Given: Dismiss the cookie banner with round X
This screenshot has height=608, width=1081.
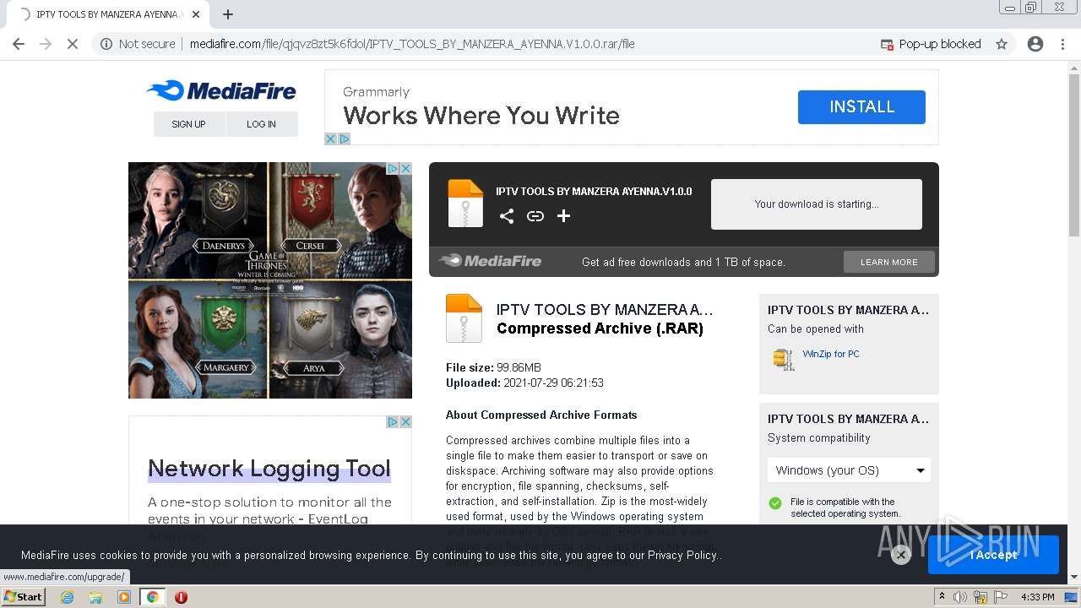Looking at the screenshot, I should click(901, 555).
